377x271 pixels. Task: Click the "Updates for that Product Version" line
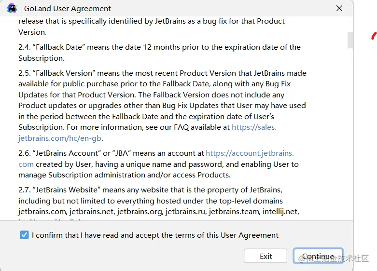pyautogui.click(x=154, y=95)
